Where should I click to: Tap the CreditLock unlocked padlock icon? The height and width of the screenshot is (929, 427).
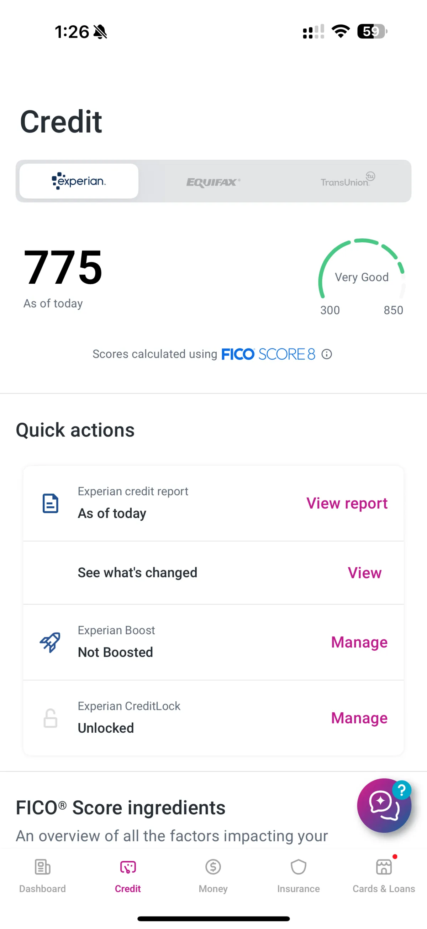tap(51, 718)
